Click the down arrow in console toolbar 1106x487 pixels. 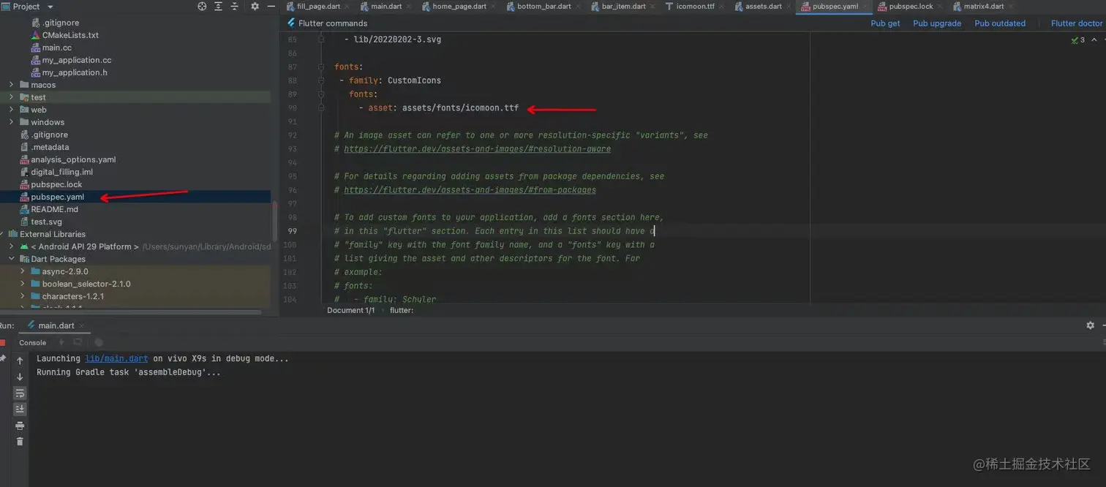(x=20, y=377)
